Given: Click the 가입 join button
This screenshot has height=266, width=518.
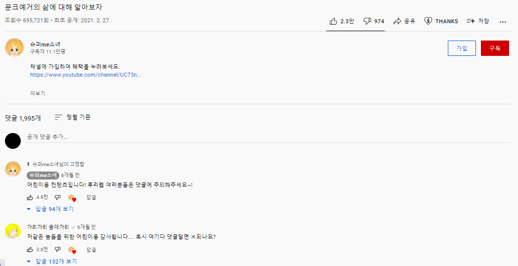Looking at the screenshot, I should click(462, 48).
